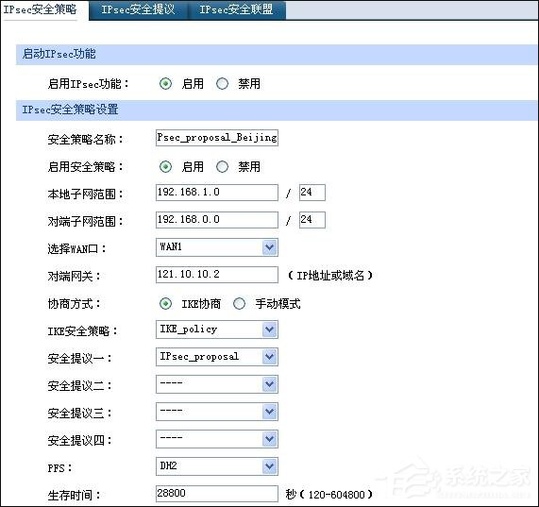Image resolution: width=539 pixels, height=507 pixels.
Task: Click the 生存时间 label
Action: [x=74, y=496]
